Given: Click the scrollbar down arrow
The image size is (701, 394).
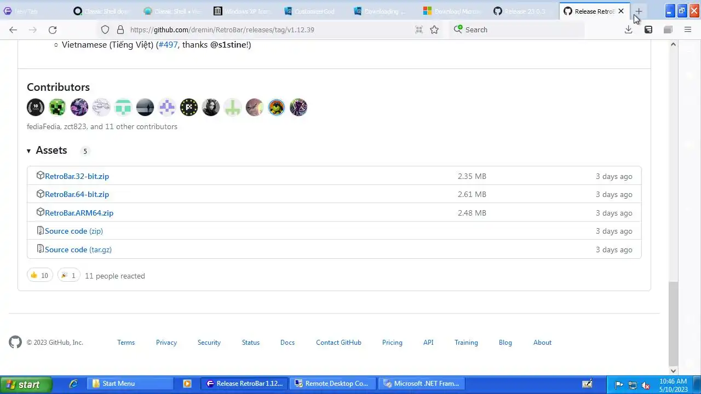Looking at the screenshot, I should (x=673, y=370).
